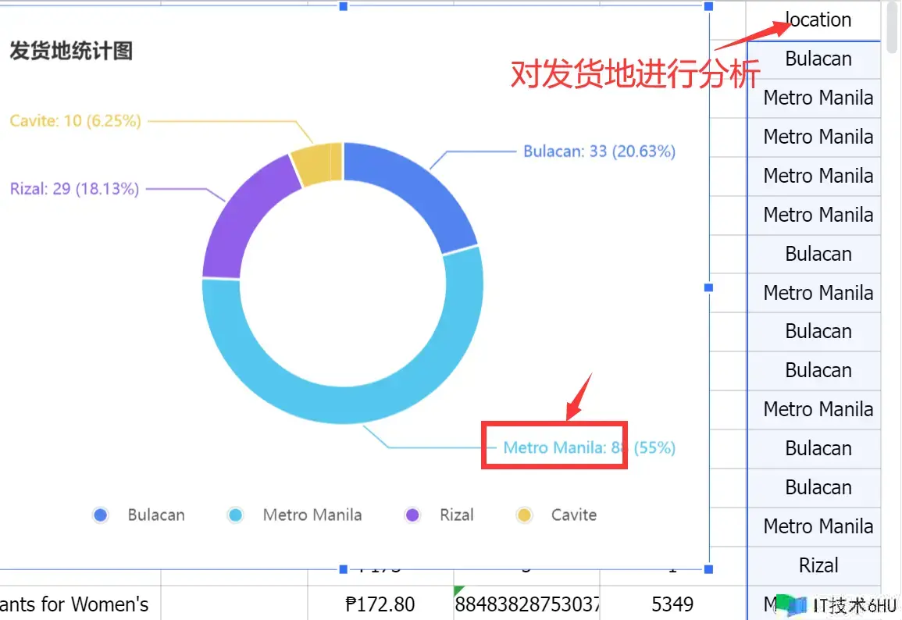This screenshot has width=902, height=620.
Task: Click the chart's top-center resize handle
Action: (x=343, y=6)
